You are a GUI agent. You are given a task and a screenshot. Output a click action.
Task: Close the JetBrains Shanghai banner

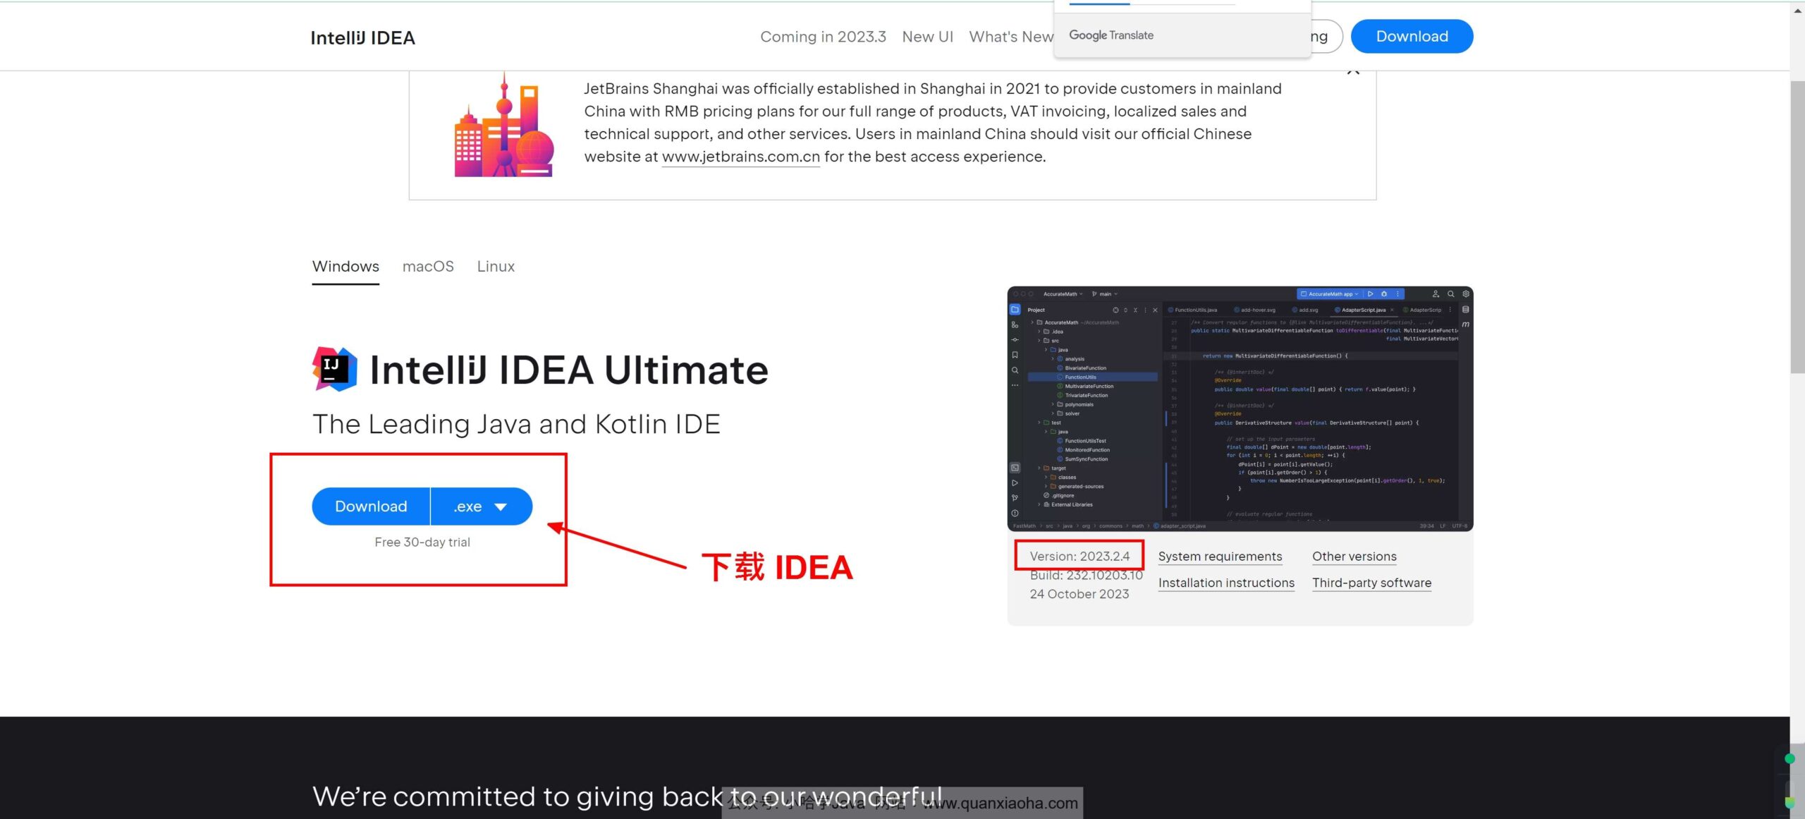pyautogui.click(x=1353, y=71)
